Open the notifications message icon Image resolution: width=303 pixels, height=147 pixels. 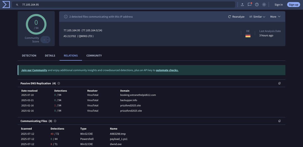pos(250,4)
